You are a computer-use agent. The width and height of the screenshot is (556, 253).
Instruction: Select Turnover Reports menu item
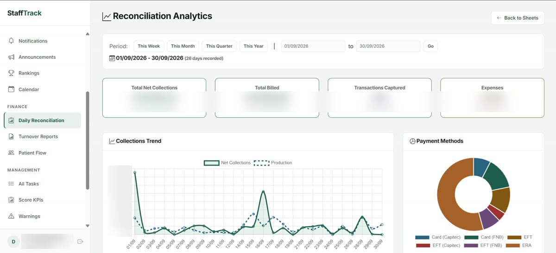click(x=42, y=137)
